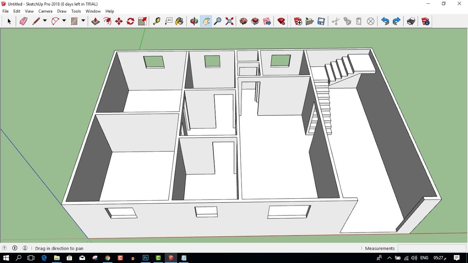Viewport: 468px width, 263px height.
Task: Select the Rectangle shape tool
Action: tap(74, 22)
